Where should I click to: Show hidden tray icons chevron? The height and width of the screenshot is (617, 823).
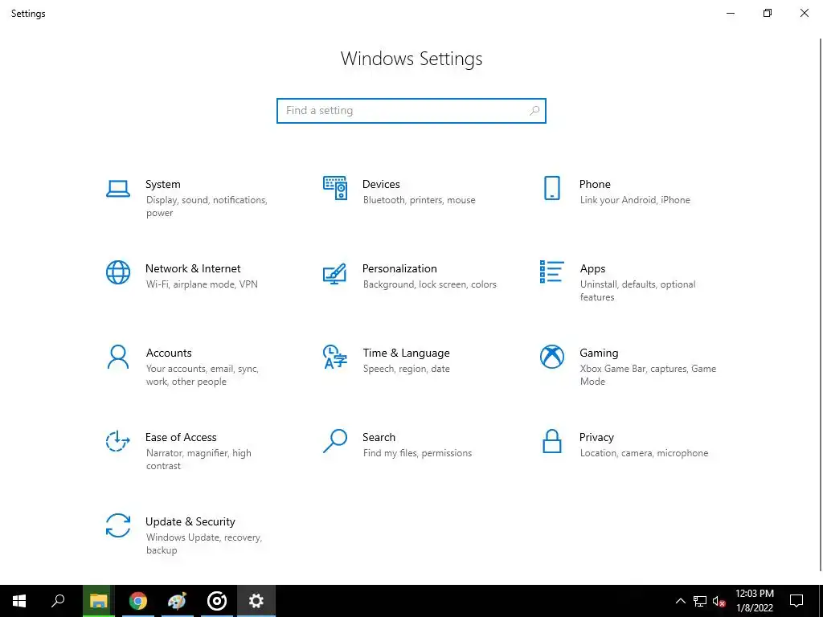680,601
